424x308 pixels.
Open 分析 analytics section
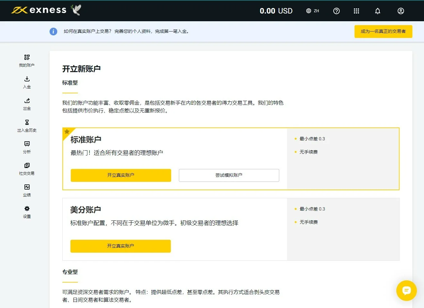tap(27, 147)
